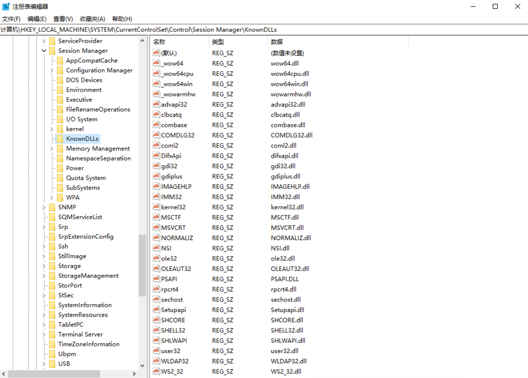Click the ab icon beside ole32

pyautogui.click(x=156, y=258)
